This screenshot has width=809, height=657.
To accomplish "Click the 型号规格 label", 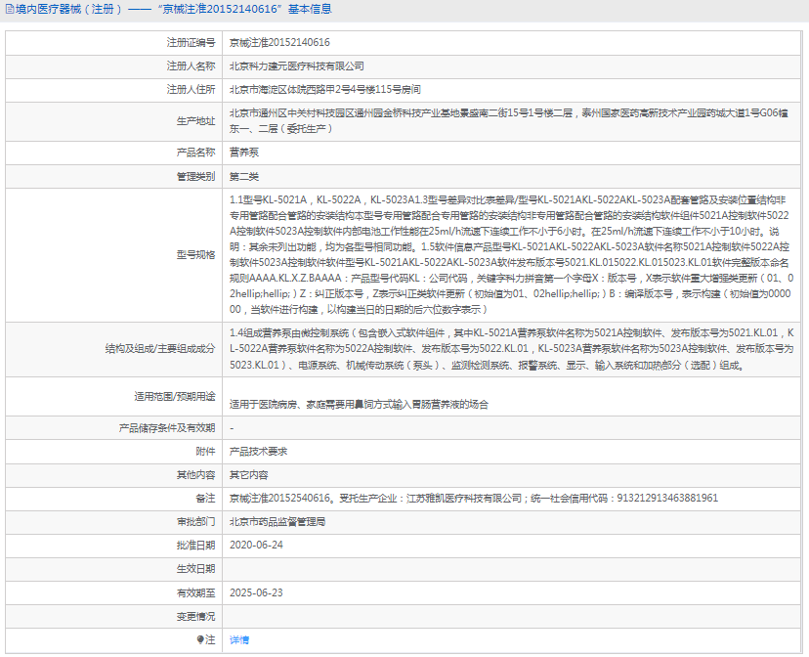I will (x=196, y=254).
